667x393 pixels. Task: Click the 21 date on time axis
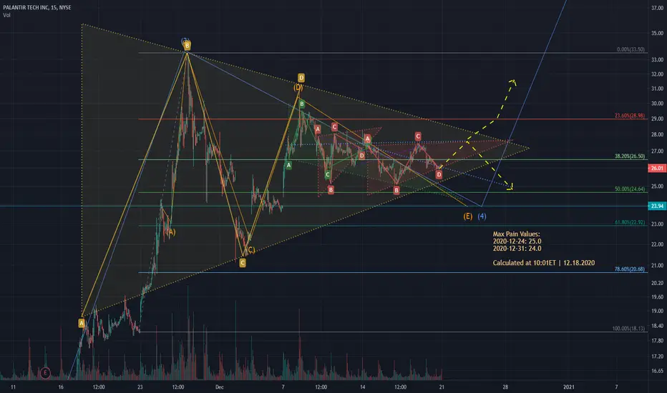tap(442, 387)
